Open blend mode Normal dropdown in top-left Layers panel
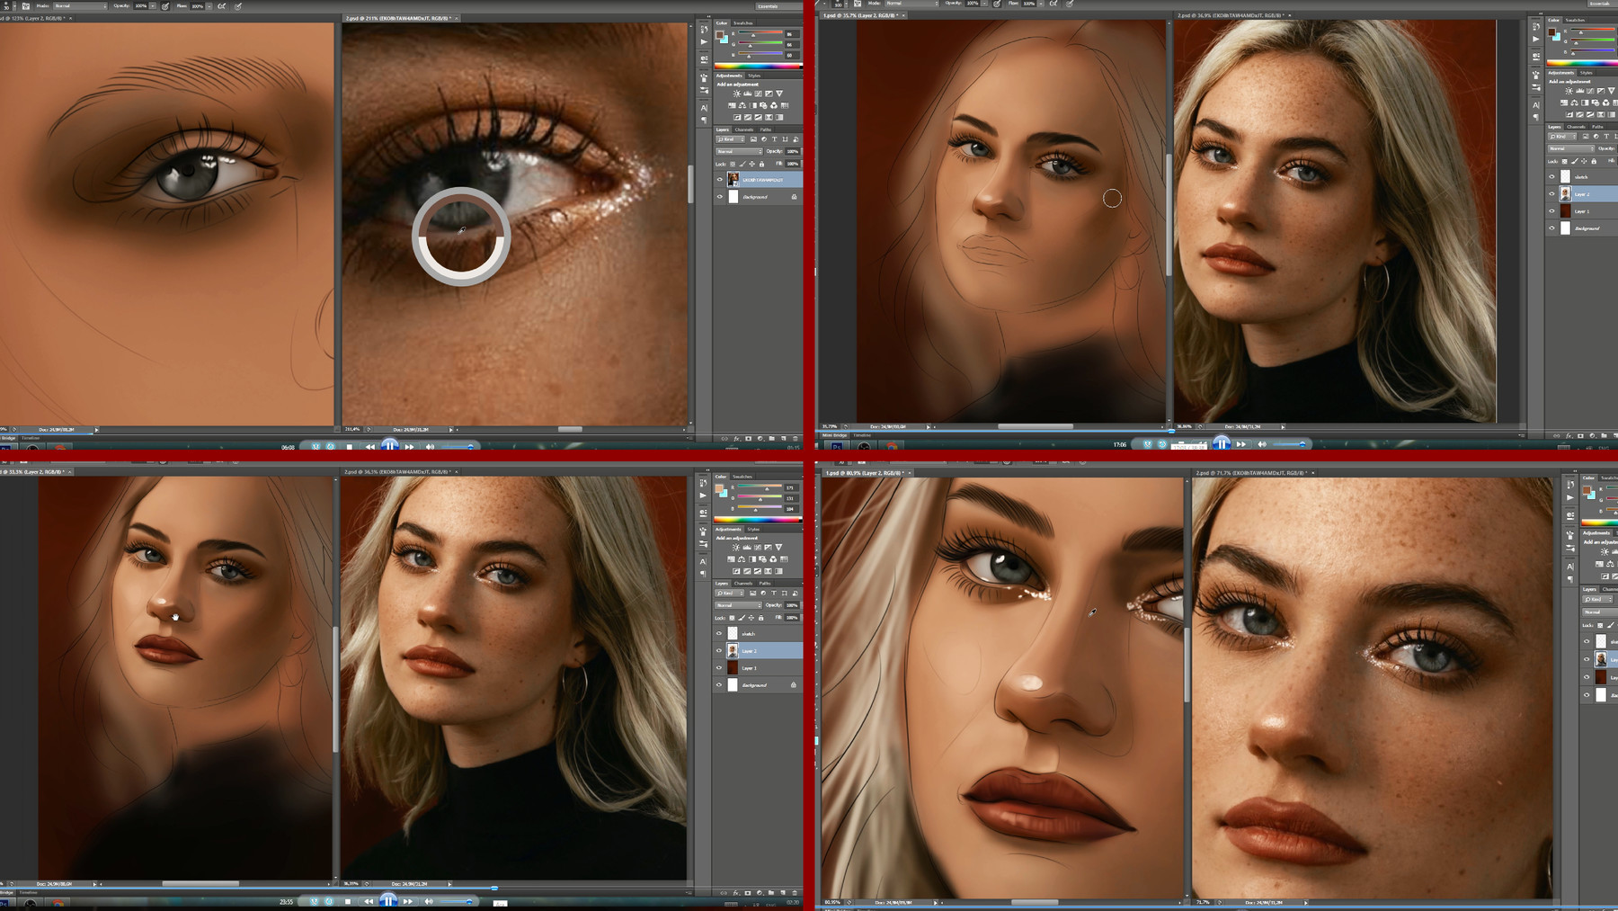The height and width of the screenshot is (911, 1618). (739, 151)
